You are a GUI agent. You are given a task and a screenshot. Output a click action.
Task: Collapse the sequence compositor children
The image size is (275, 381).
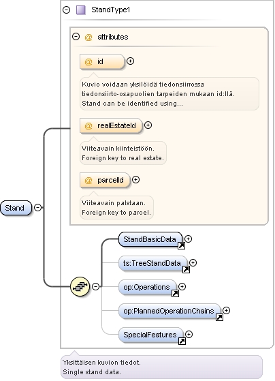96,287
